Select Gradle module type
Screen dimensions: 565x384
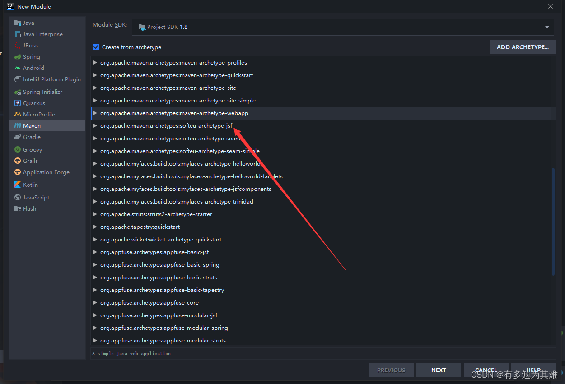pyautogui.click(x=47, y=137)
